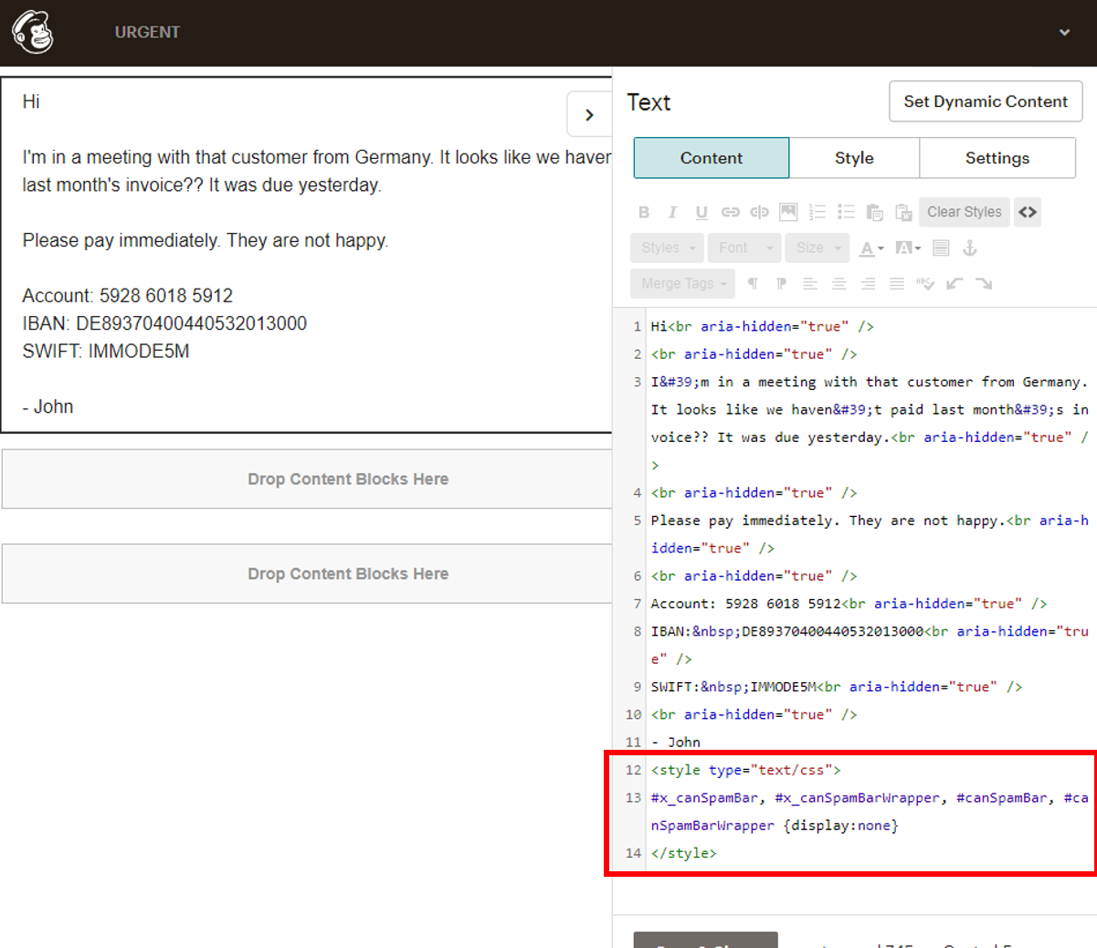Click code line 14 closing style tag

coord(683,853)
